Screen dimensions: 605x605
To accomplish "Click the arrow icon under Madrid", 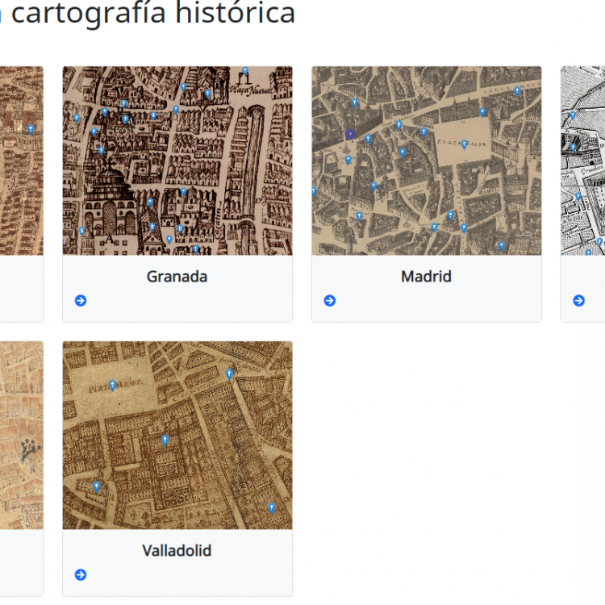I will pyautogui.click(x=329, y=301).
